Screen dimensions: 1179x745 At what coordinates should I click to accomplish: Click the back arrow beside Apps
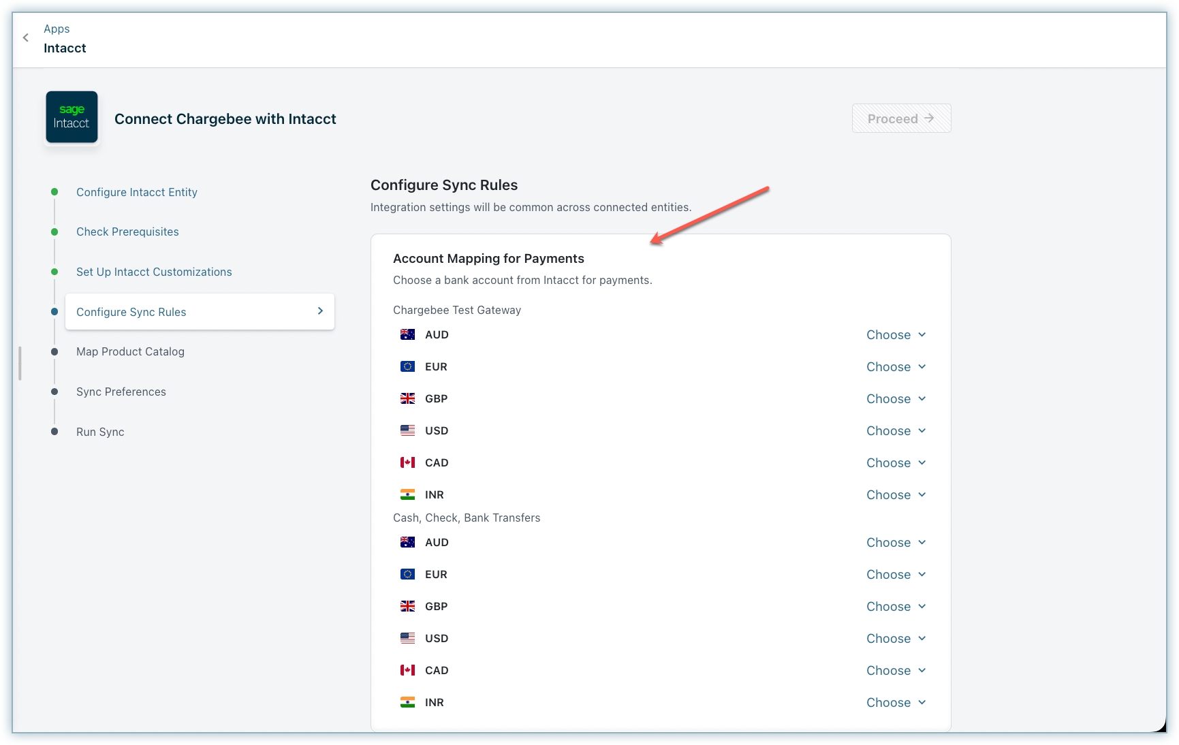click(26, 38)
